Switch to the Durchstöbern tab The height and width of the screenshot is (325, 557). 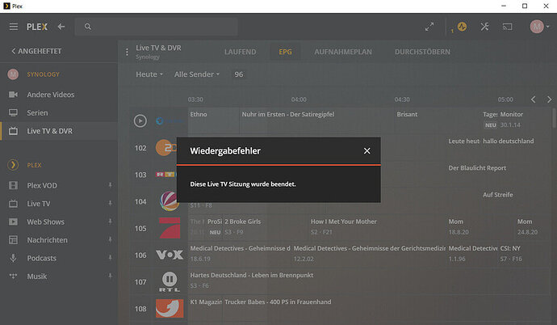point(422,52)
